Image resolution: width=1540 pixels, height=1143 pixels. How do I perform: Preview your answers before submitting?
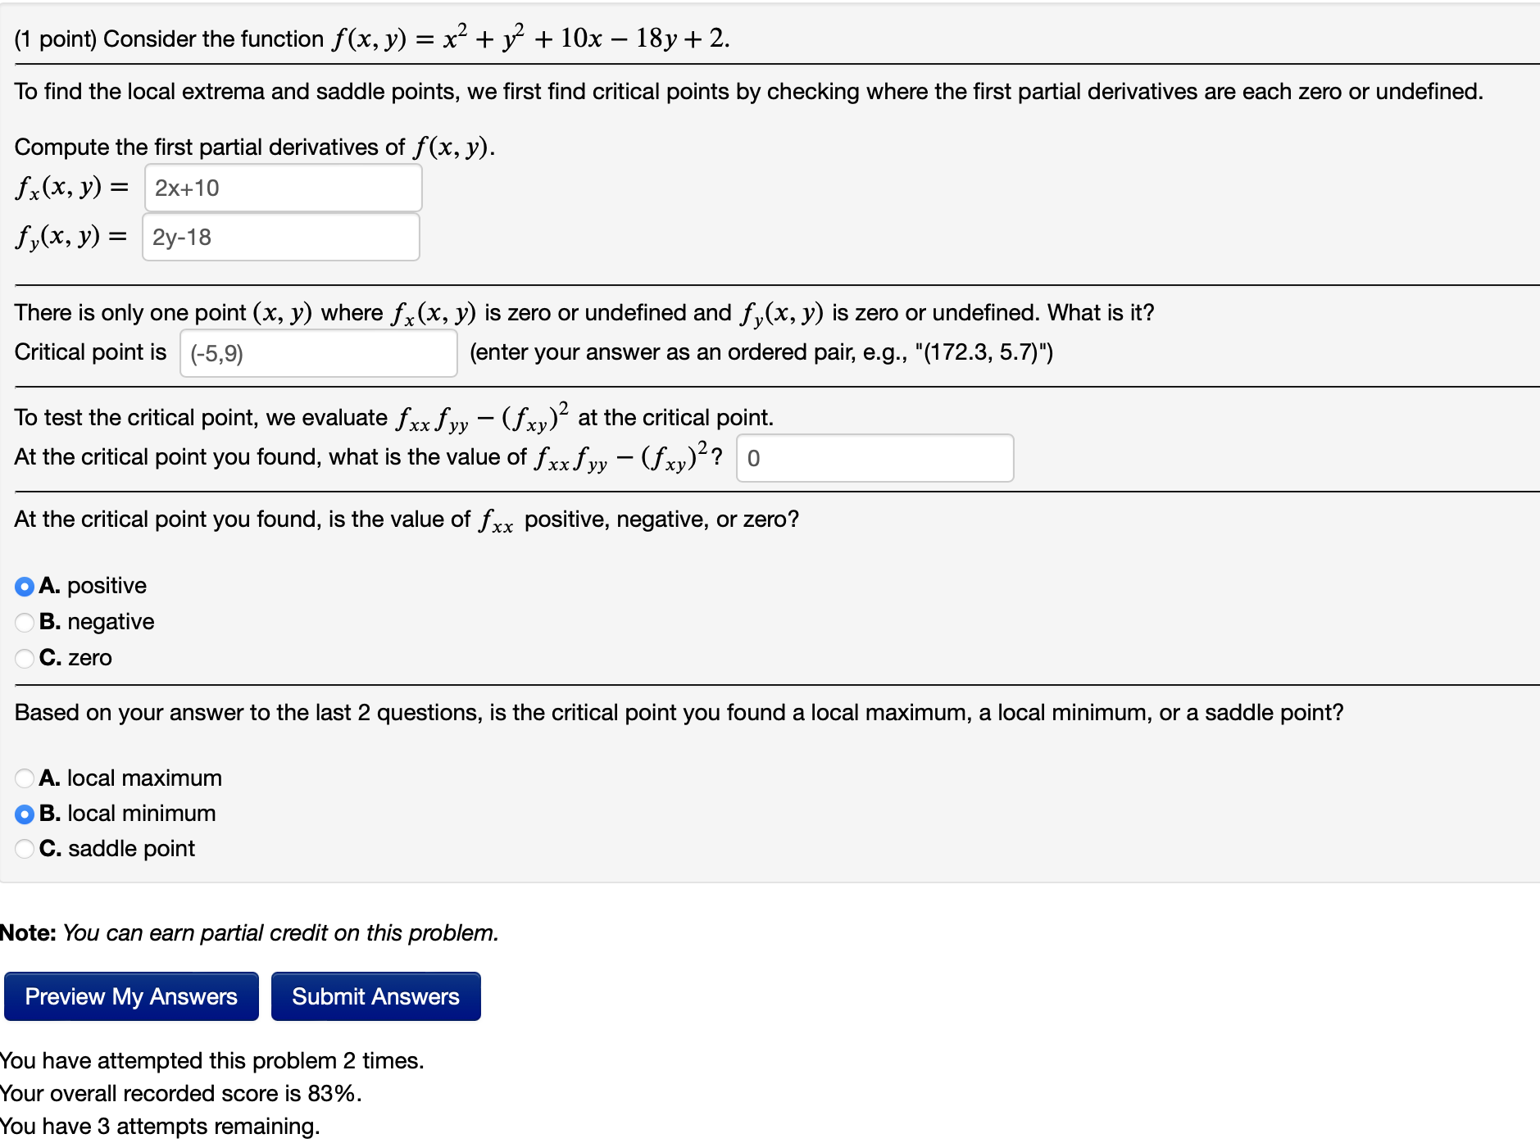pos(129,996)
